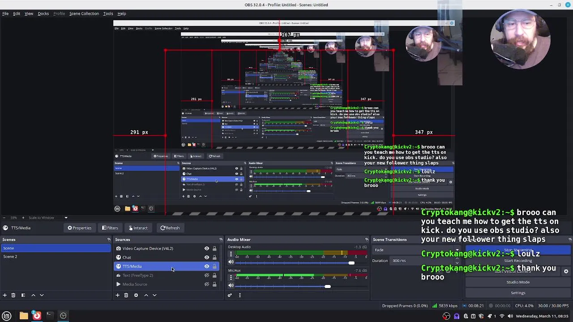
Task: Click OBS Studio taskbar icon
Action: point(63,316)
